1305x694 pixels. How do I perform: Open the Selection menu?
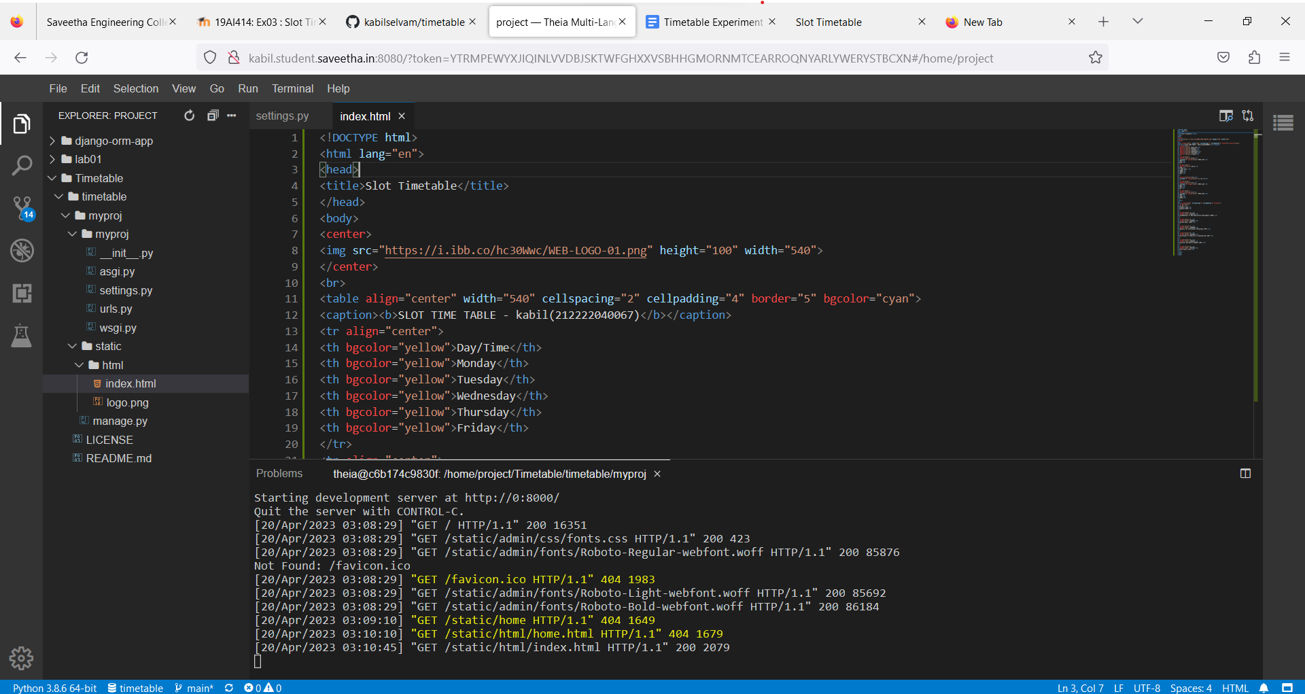coord(136,88)
